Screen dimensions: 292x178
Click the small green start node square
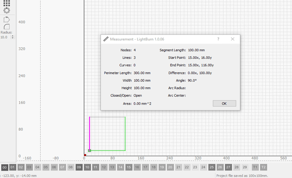[89, 151]
